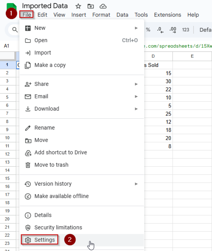Expand the Share submenu arrow

[136, 84]
